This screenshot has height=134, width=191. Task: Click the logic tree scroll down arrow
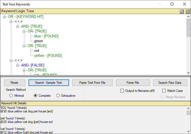pos(188,73)
